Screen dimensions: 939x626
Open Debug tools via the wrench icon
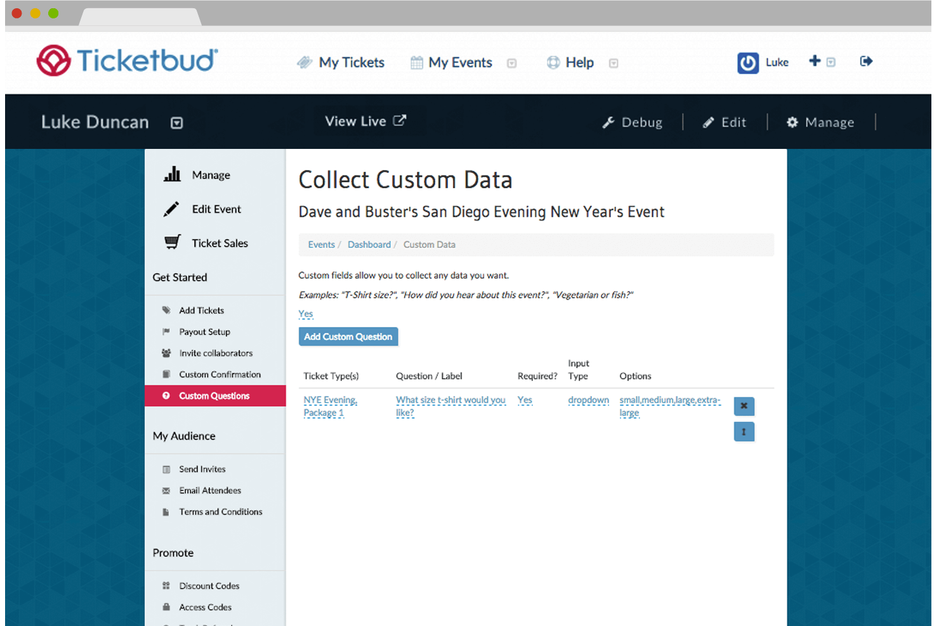tap(610, 122)
